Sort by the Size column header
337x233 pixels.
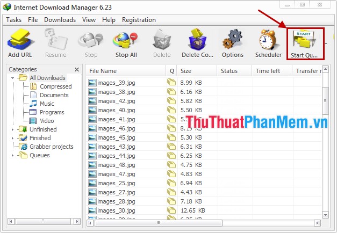tap(197, 71)
